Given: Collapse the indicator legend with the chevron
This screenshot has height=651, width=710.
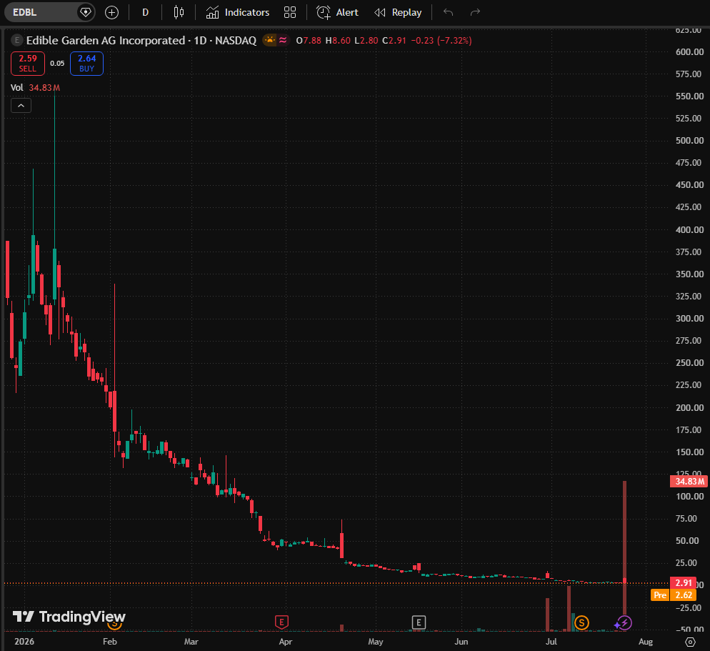Looking at the screenshot, I should [21, 106].
